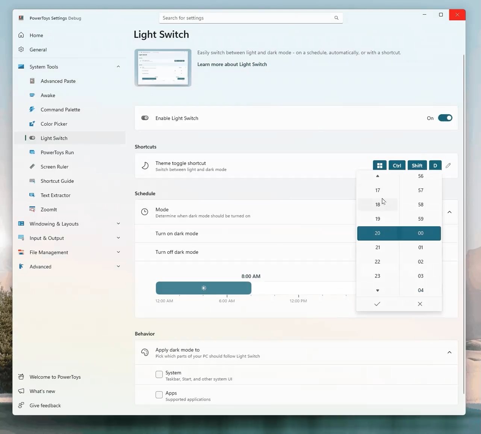
Task: Click the D key shortcut badge
Action: (435, 166)
